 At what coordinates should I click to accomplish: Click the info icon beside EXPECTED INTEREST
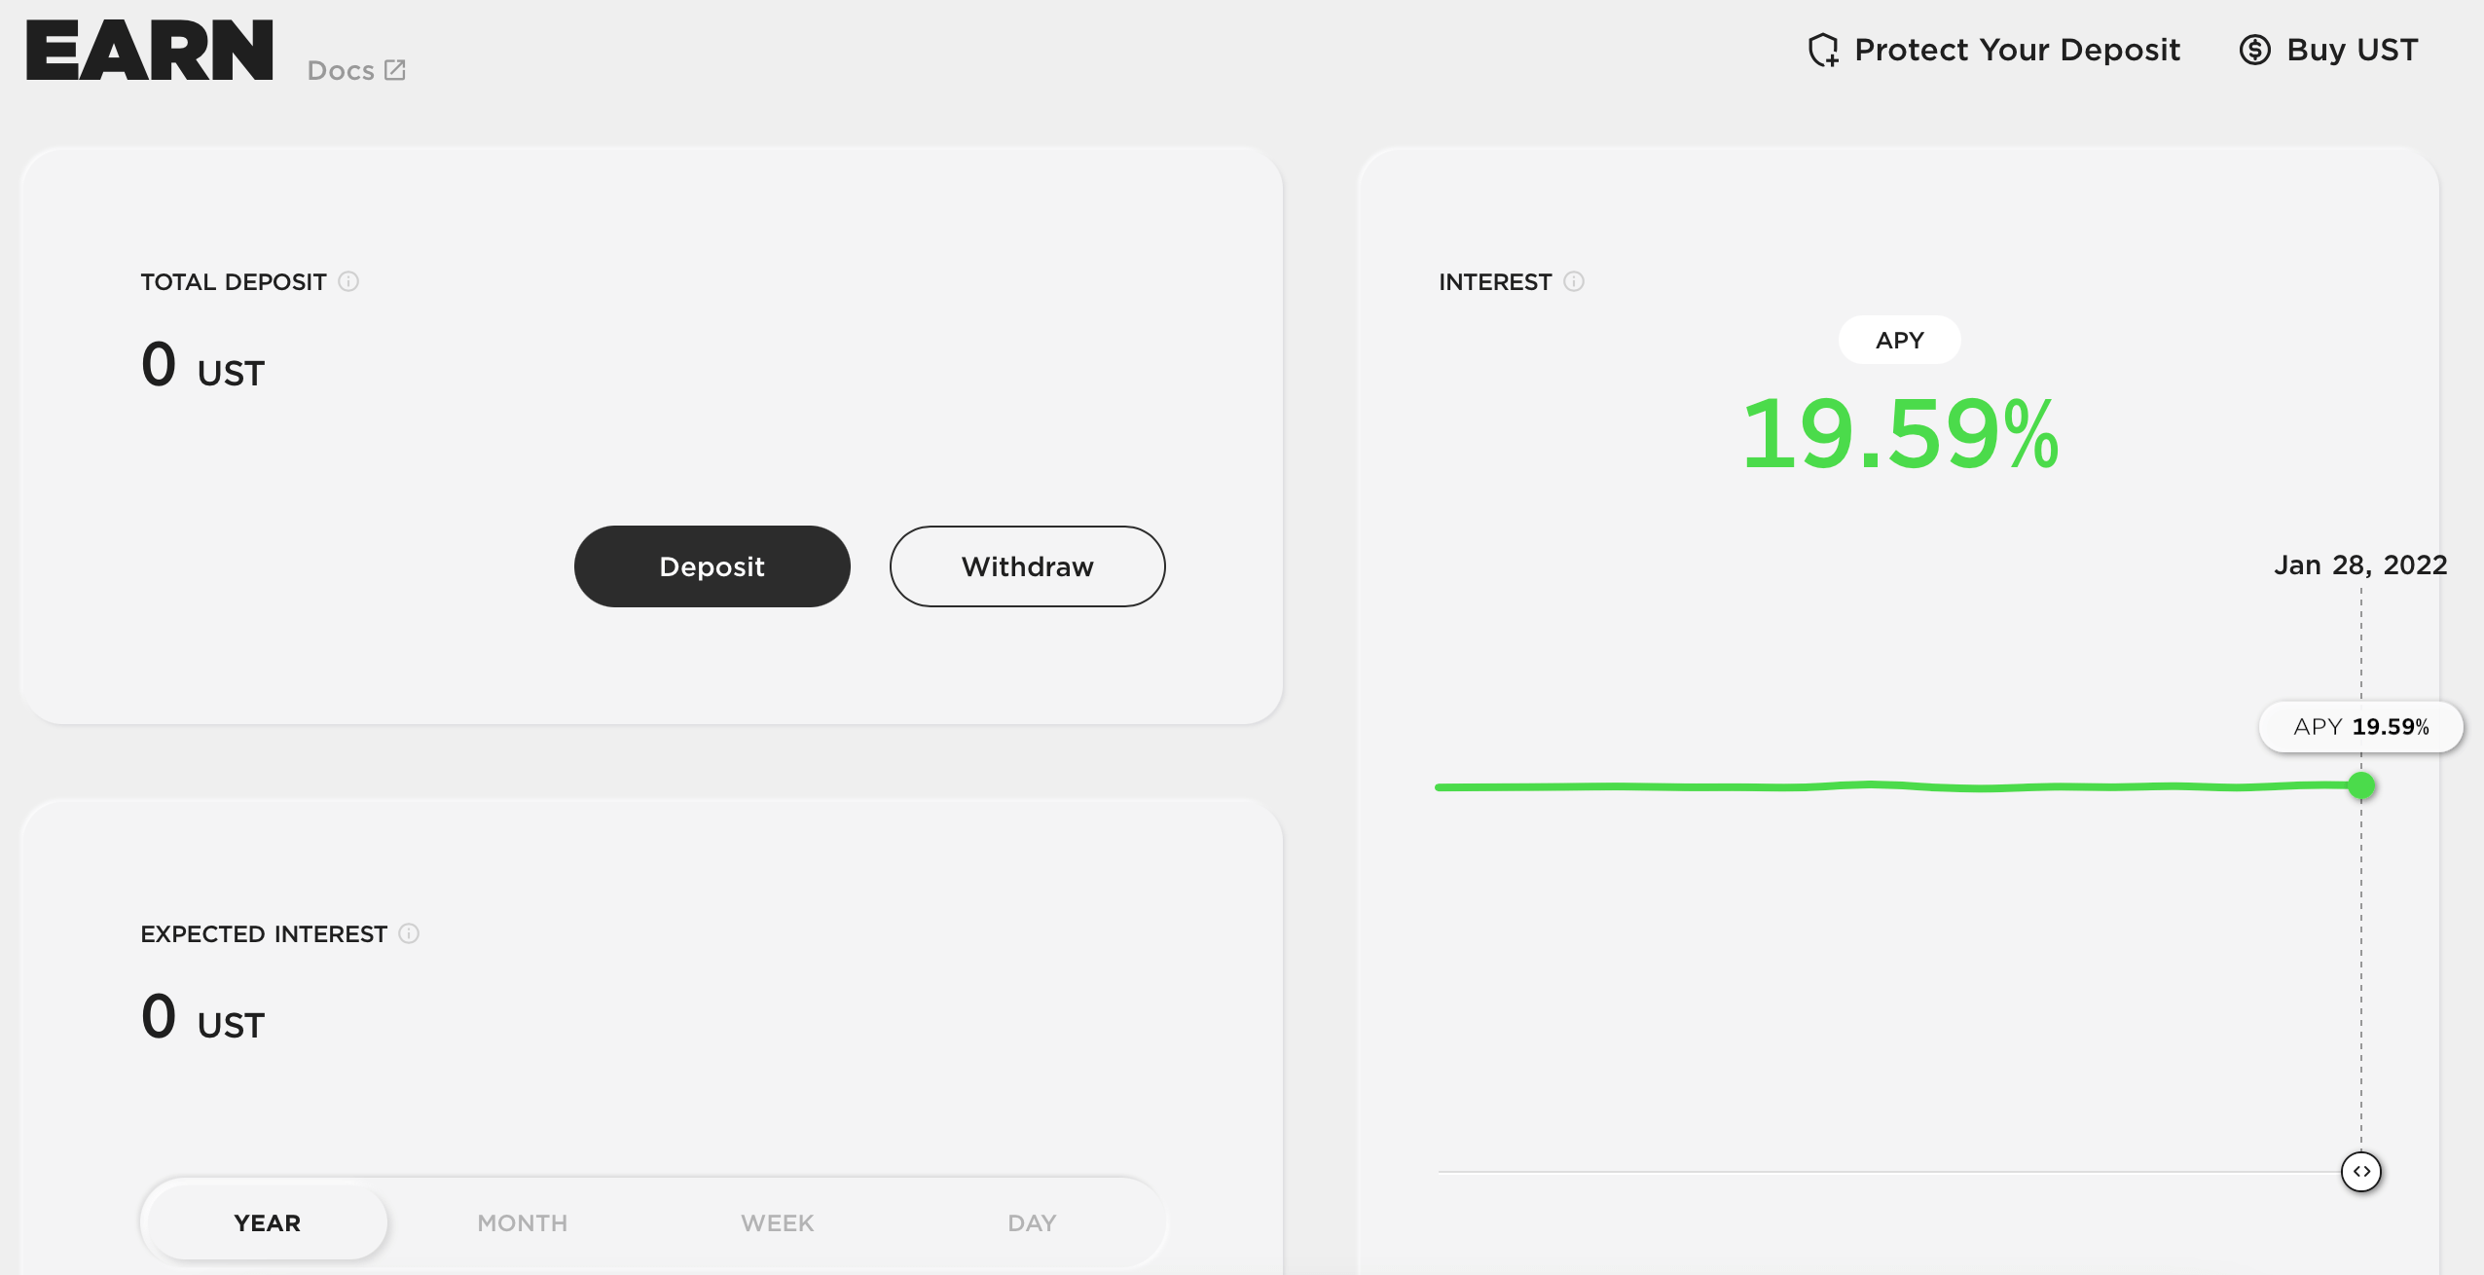click(x=409, y=934)
